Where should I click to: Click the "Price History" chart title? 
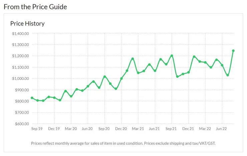27,23
